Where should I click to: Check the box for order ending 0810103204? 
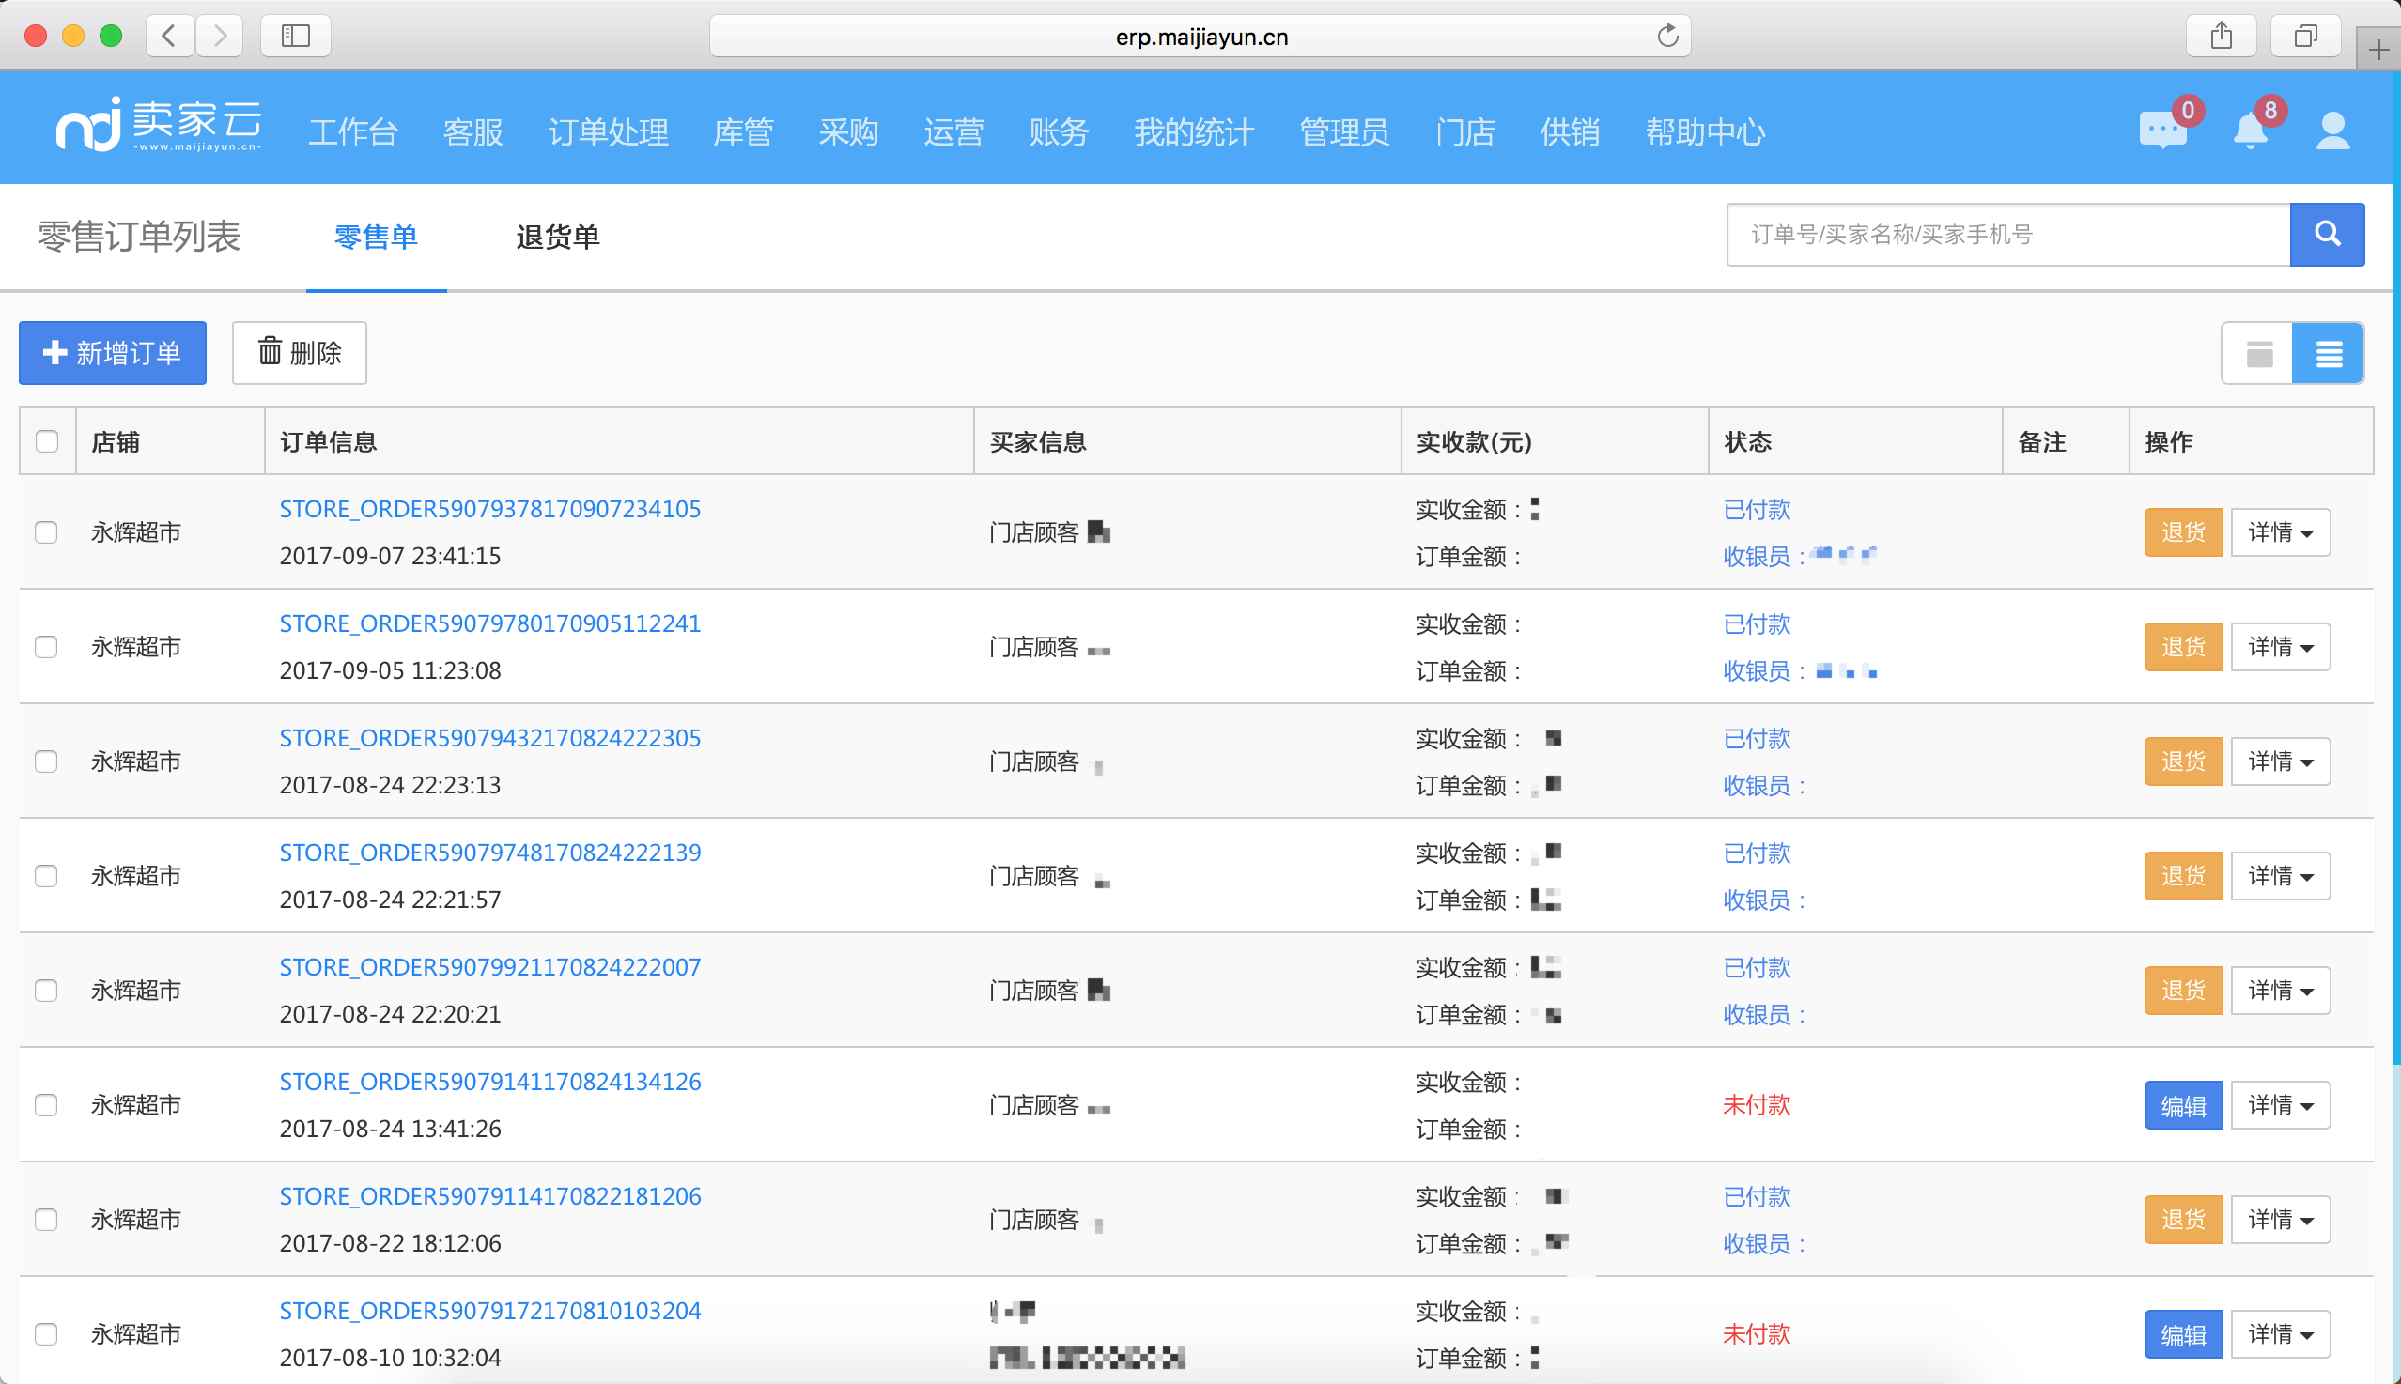pos(47,1333)
